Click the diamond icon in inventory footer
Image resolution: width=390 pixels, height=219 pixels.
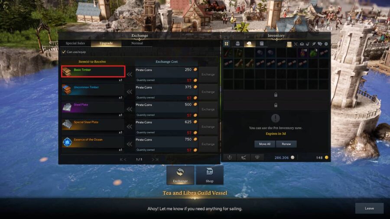(x=257, y=158)
